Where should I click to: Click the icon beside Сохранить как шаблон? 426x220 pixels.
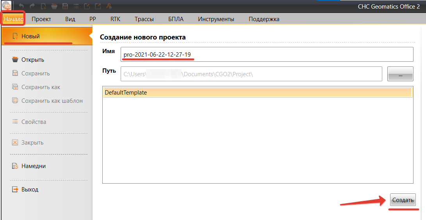pos(15,100)
